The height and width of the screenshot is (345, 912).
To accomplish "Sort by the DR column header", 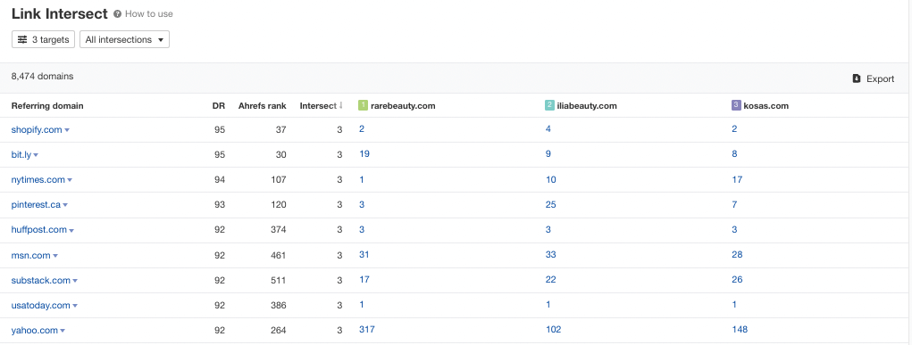I will (x=218, y=106).
